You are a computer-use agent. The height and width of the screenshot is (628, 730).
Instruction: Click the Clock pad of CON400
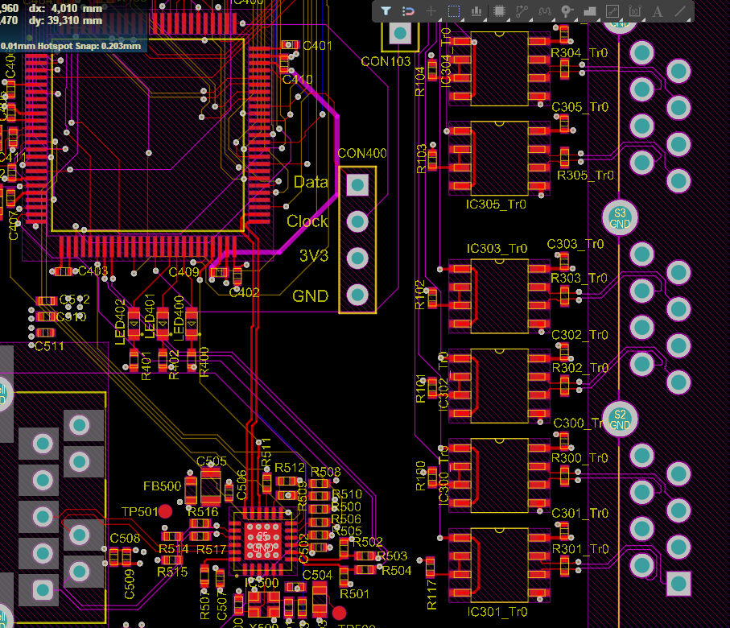pyautogui.click(x=357, y=221)
